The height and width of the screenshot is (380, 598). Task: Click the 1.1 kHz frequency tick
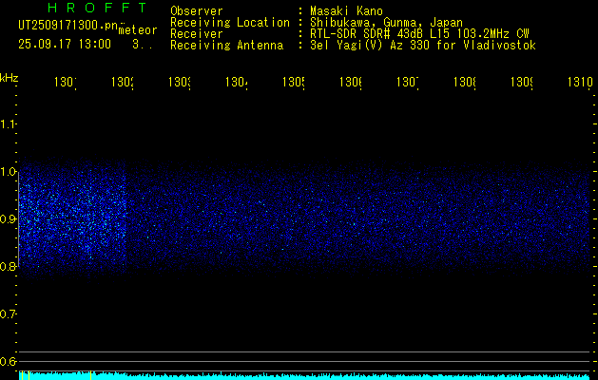(9, 124)
